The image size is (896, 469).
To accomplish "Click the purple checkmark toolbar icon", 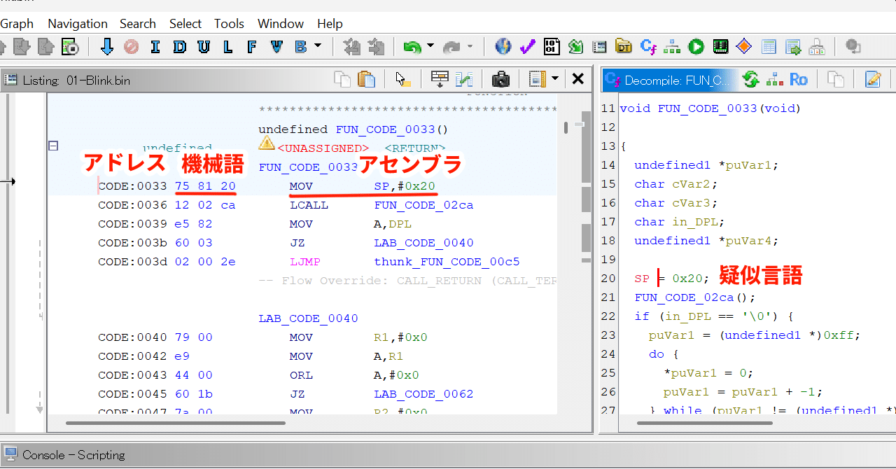I will 527,47.
